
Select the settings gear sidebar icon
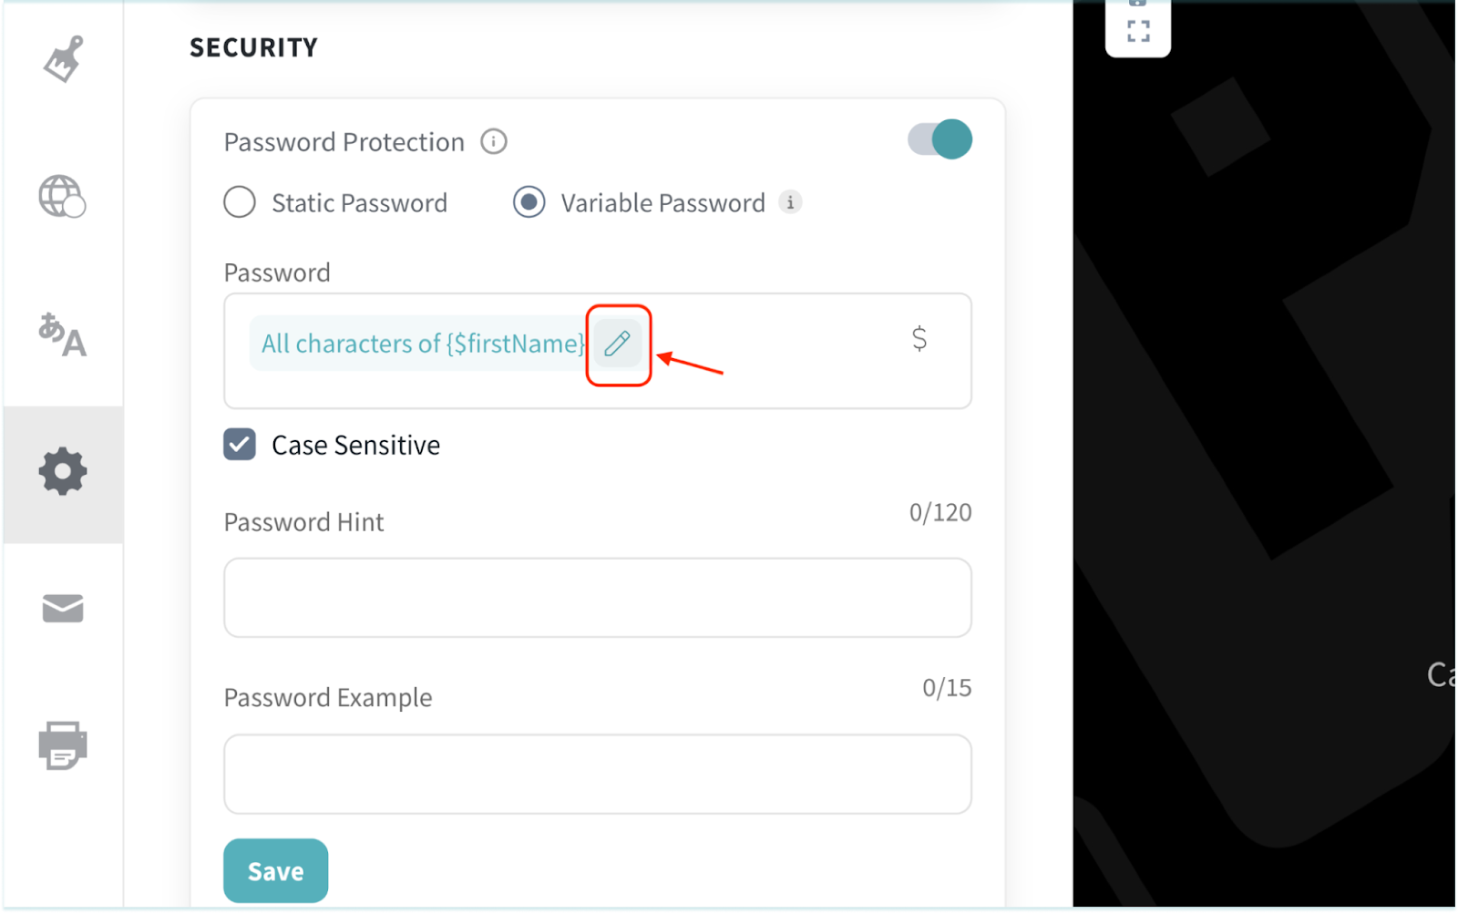[x=63, y=471]
